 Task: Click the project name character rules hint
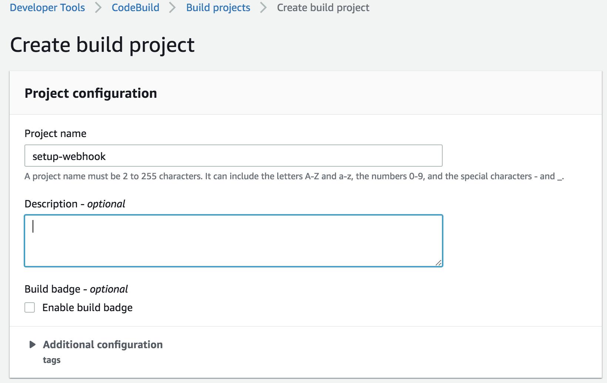click(x=294, y=176)
